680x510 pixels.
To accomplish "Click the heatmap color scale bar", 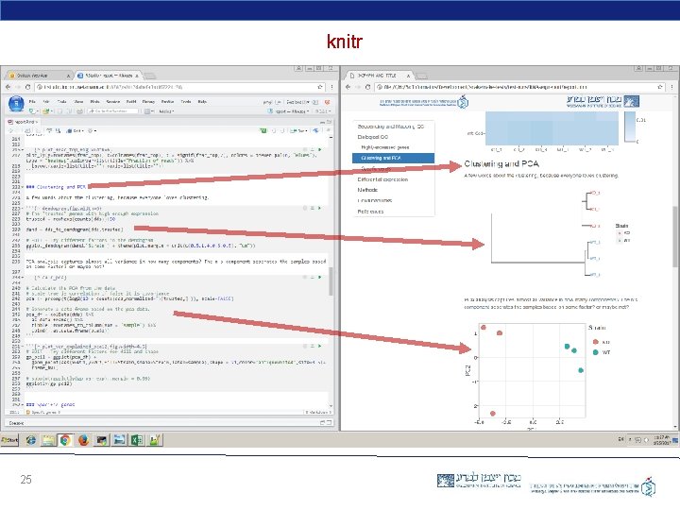I will pos(629,127).
